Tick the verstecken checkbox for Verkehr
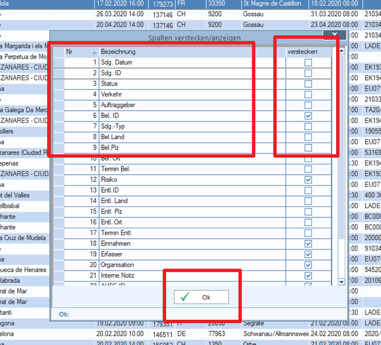381x345 pixels. point(308,95)
